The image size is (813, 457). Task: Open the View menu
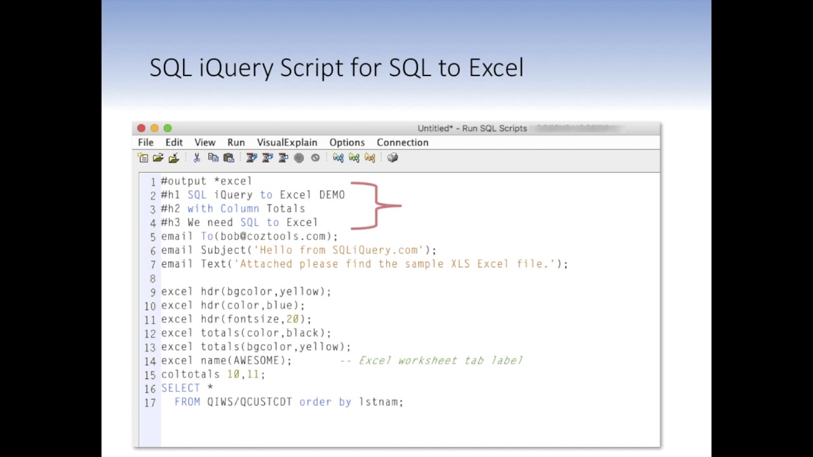tap(205, 142)
